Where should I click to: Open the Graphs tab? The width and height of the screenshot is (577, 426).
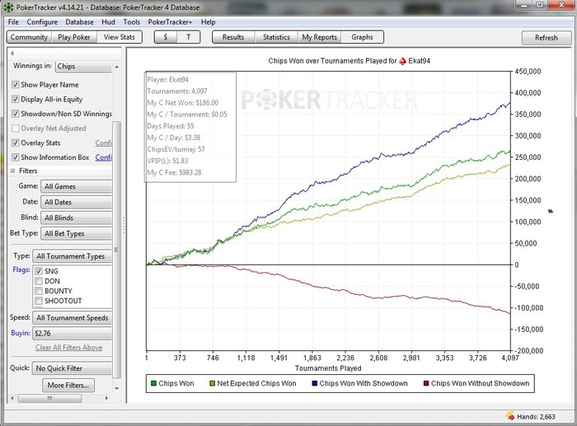click(362, 37)
